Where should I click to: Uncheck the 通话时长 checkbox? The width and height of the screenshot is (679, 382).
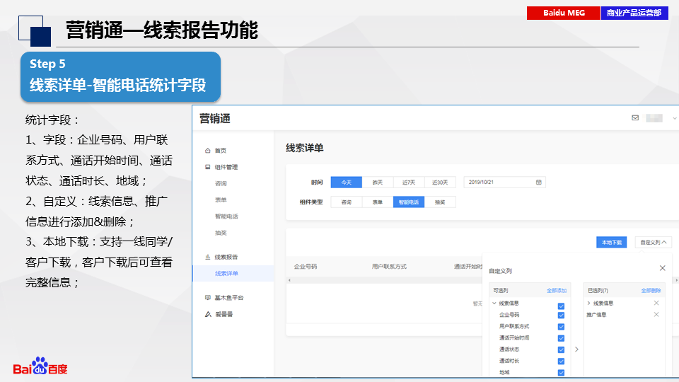(x=561, y=361)
